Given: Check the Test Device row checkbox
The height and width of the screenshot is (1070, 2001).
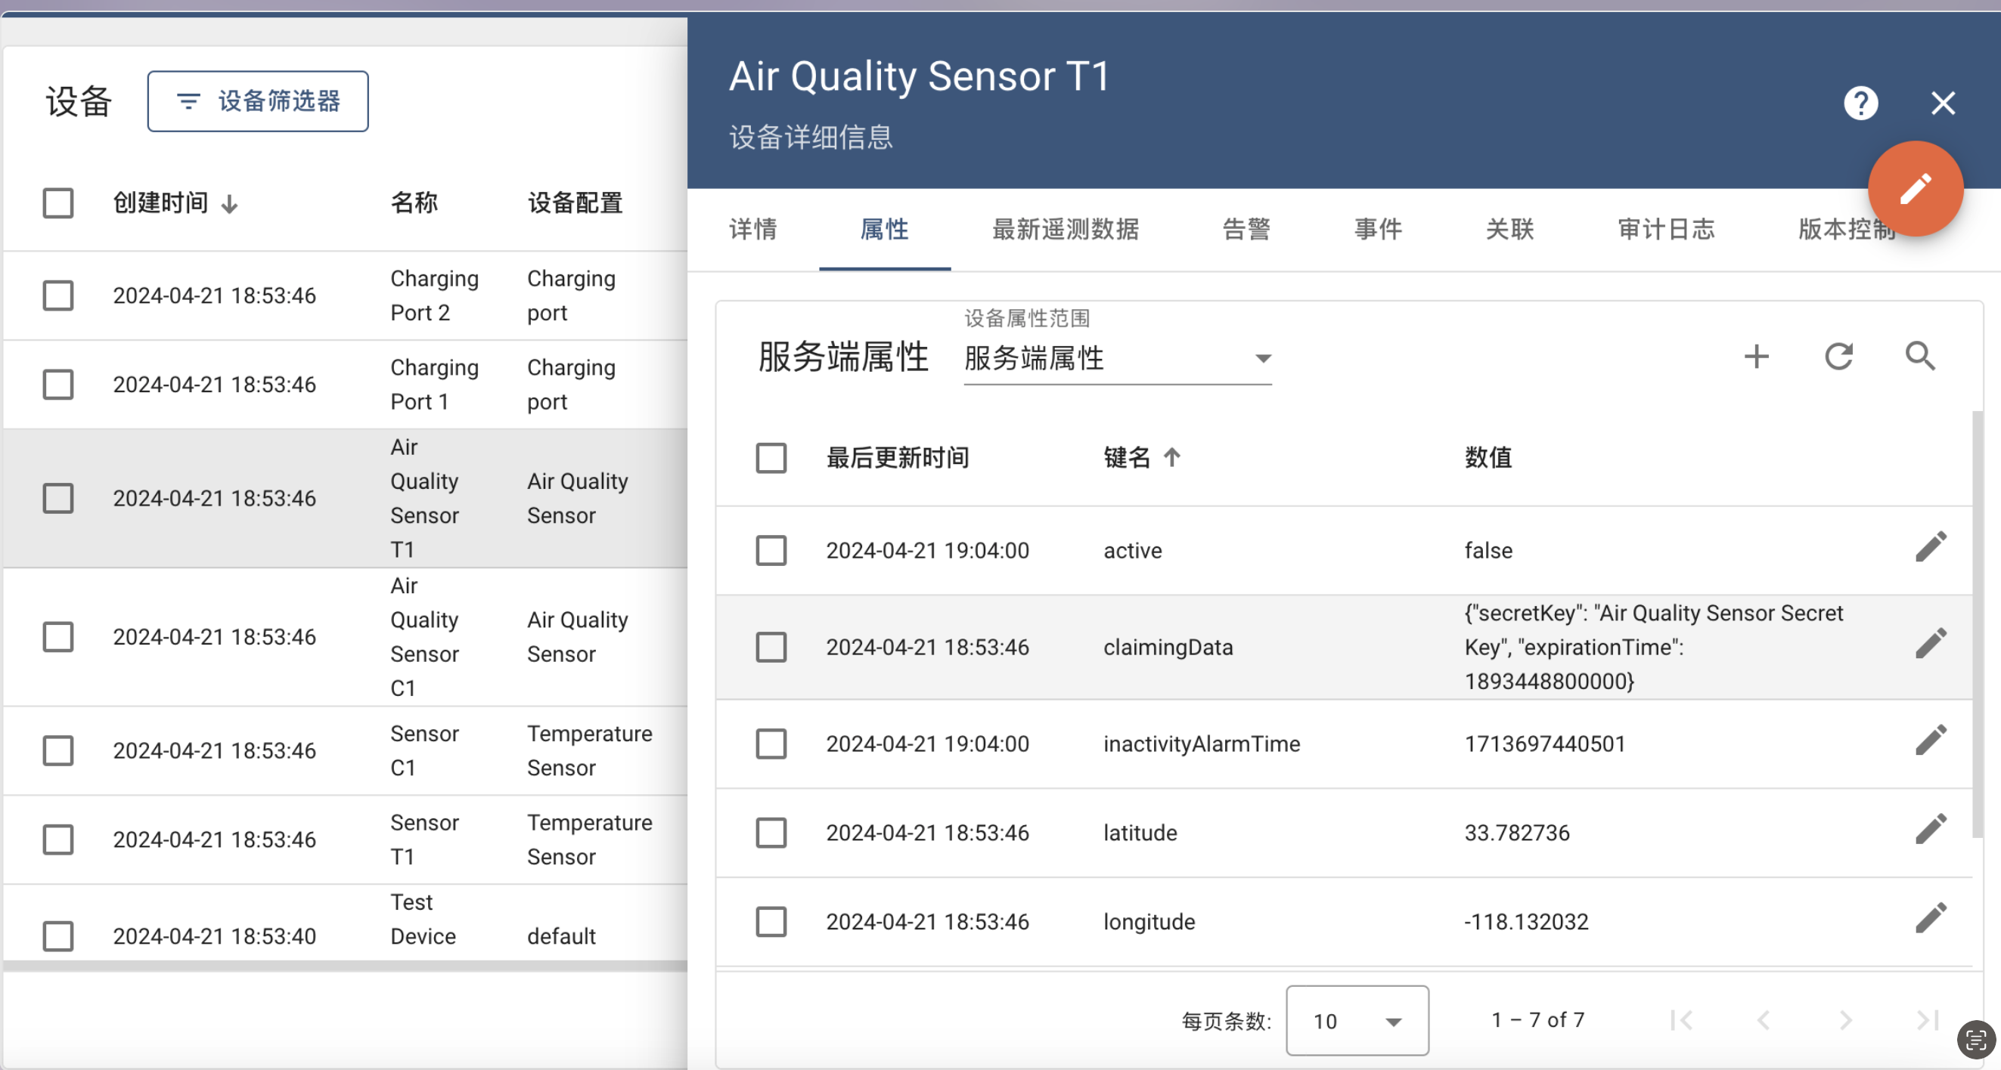Looking at the screenshot, I should point(58,936).
